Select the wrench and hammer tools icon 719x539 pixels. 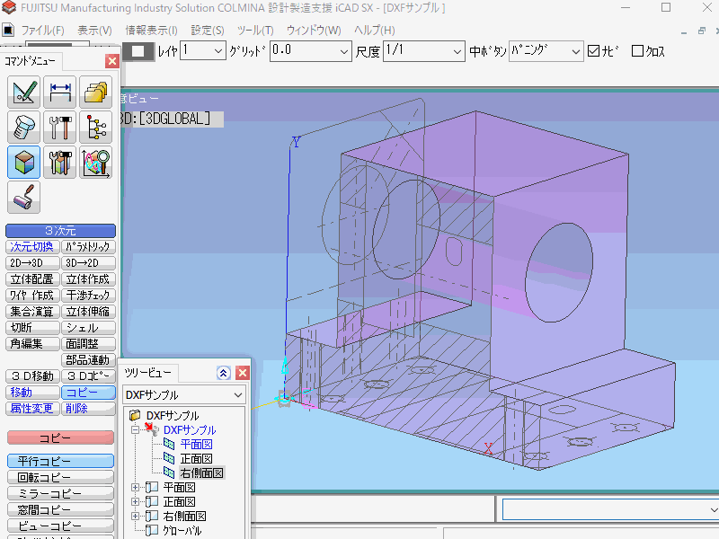(x=59, y=126)
